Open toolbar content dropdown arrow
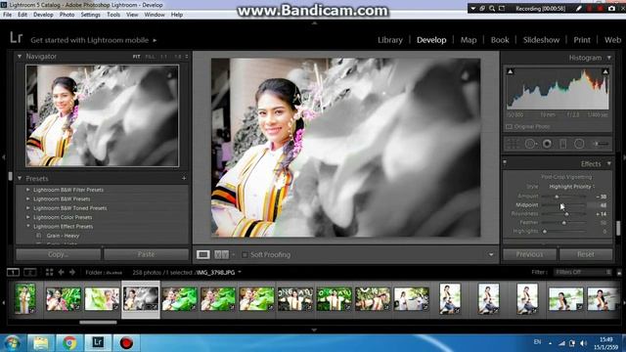Viewport: 626px width, 352px height. click(491, 254)
